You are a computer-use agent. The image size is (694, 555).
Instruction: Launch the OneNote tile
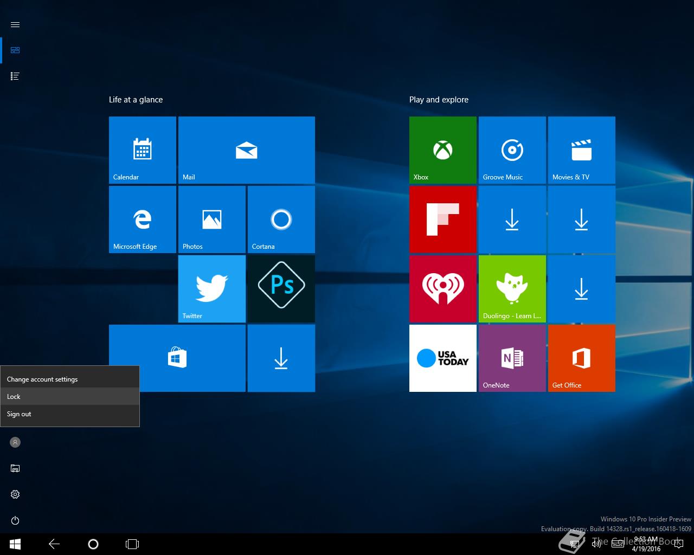click(512, 358)
